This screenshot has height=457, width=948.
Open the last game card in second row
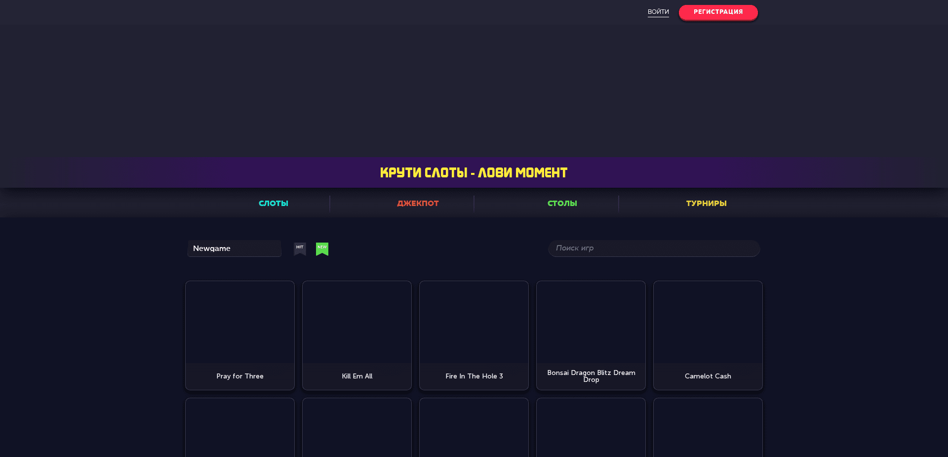coord(708,430)
